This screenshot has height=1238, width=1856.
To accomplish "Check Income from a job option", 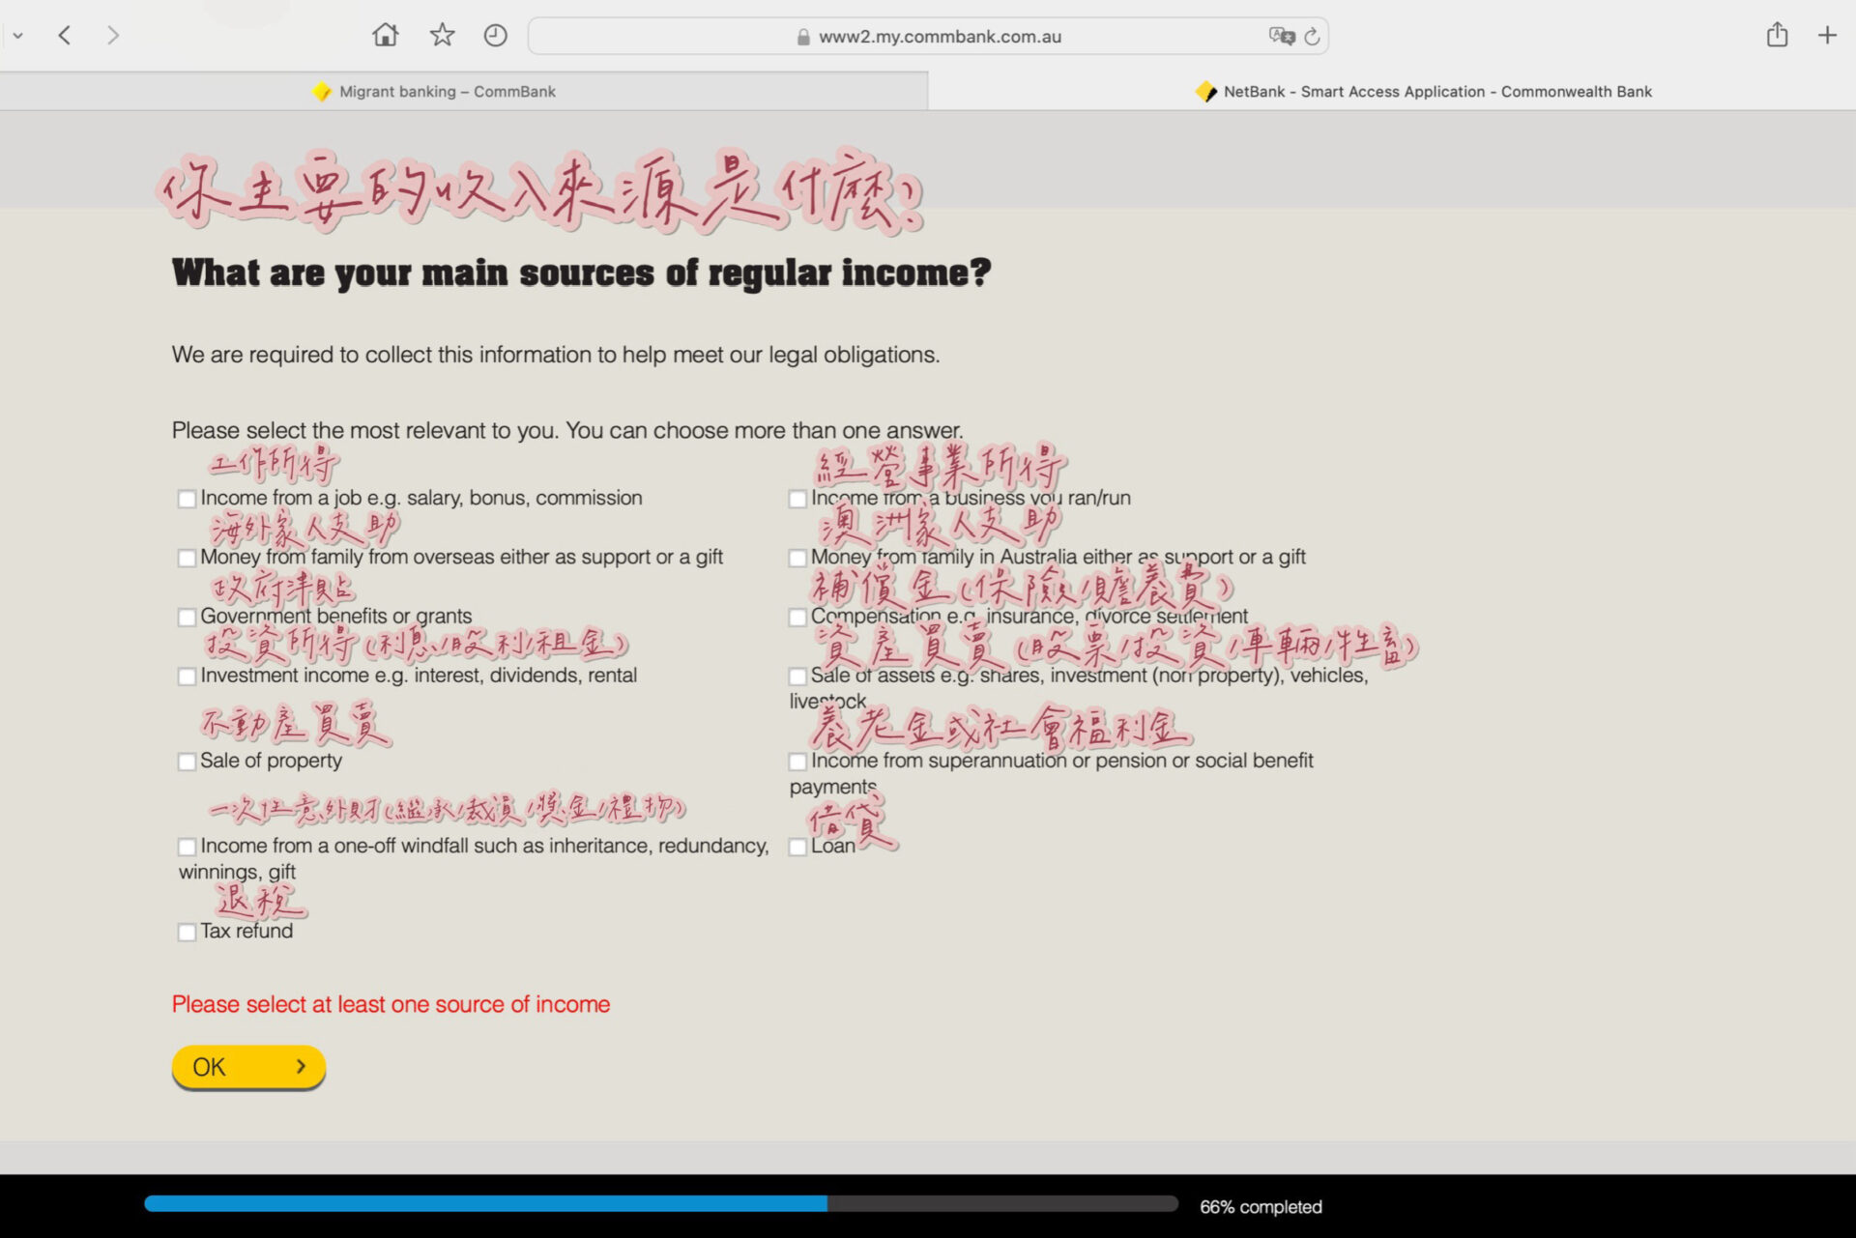I will [x=187, y=500].
